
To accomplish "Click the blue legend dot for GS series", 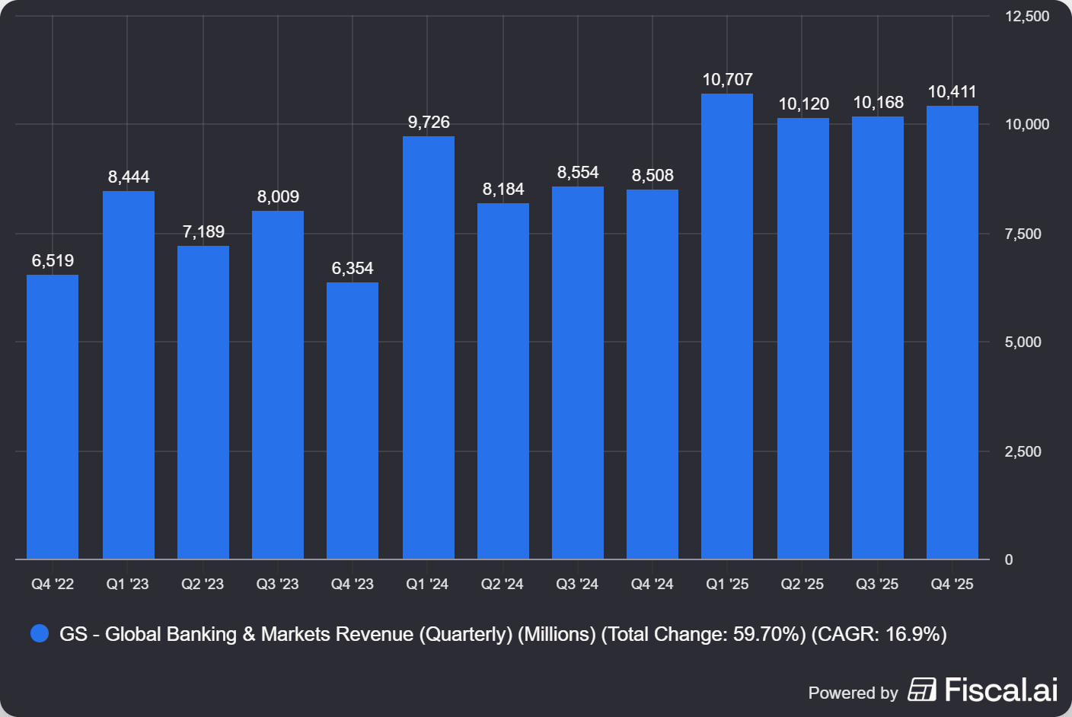I will (x=40, y=633).
